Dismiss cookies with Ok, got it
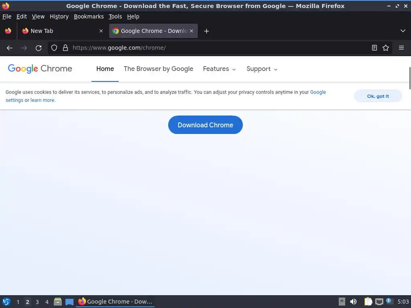Screen dimensions: 411x308 click(378, 96)
